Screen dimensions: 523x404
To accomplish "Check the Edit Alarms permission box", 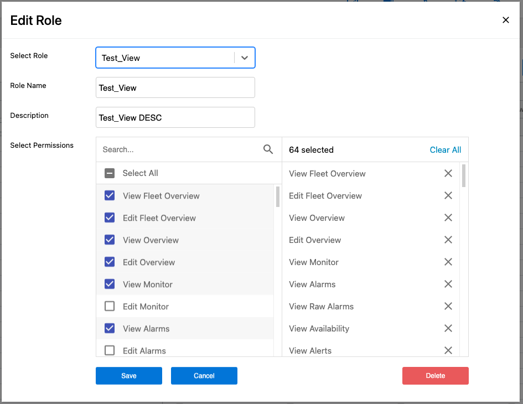I will (x=110, y=350).
